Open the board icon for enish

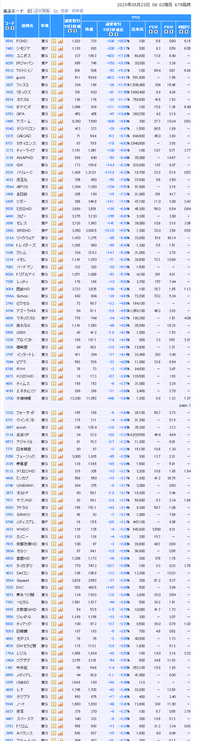[x=53, y=427]
